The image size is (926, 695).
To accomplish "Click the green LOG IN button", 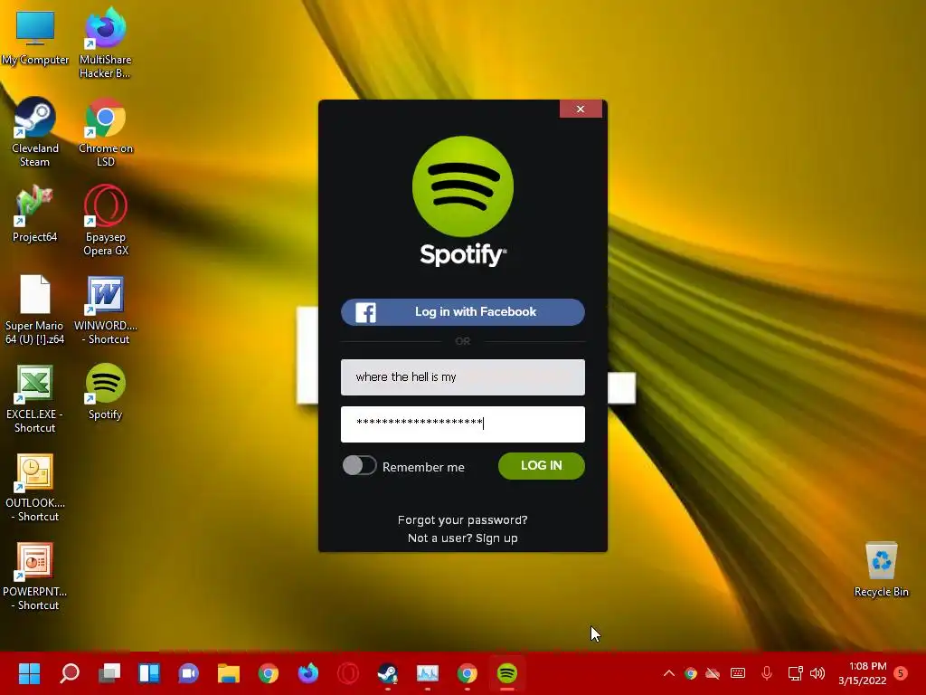I will tap(542, 466).
